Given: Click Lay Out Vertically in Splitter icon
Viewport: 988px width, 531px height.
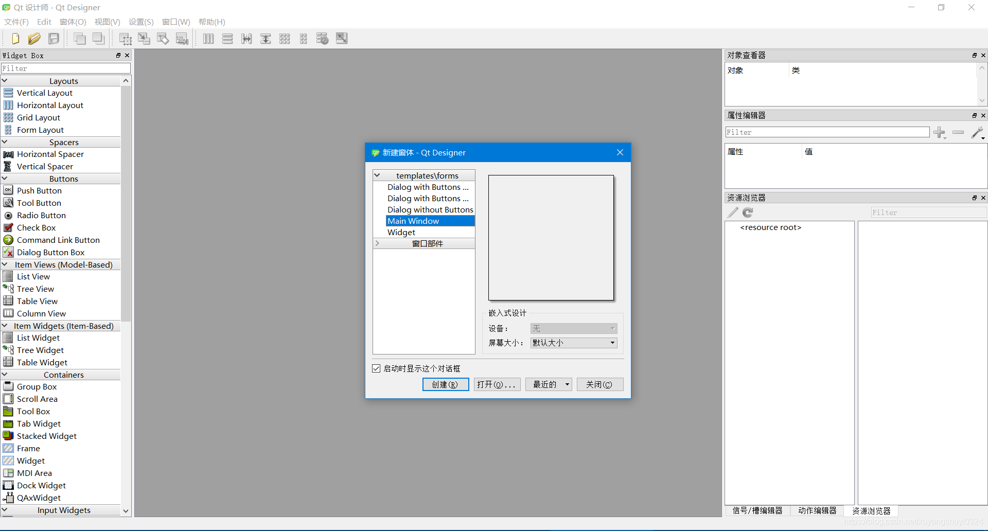Looking at the screenshot, I should tap(266, 39).
